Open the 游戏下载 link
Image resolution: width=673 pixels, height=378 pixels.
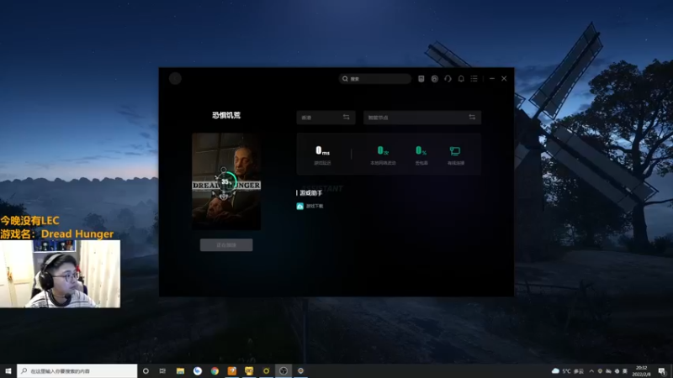point(315,206)
